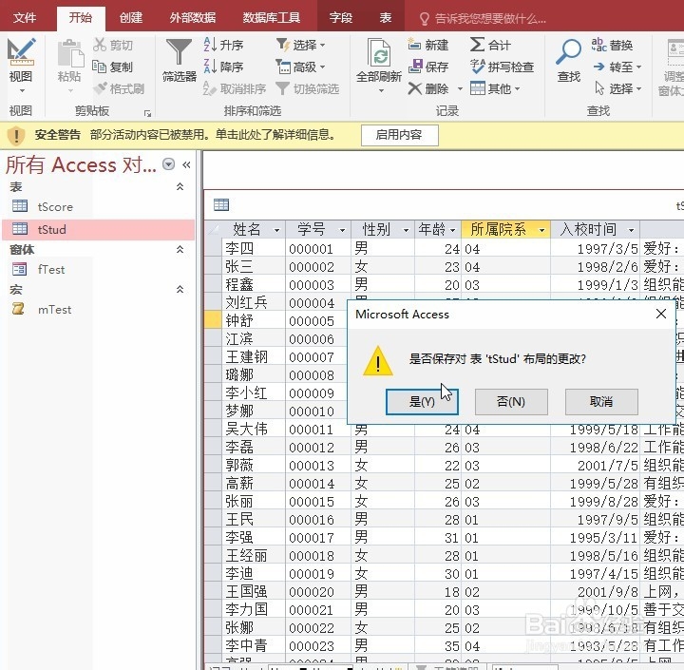Select the tStud table in navigation pane
The width and height of the screenshot is (684, 670).
point(99,230)
